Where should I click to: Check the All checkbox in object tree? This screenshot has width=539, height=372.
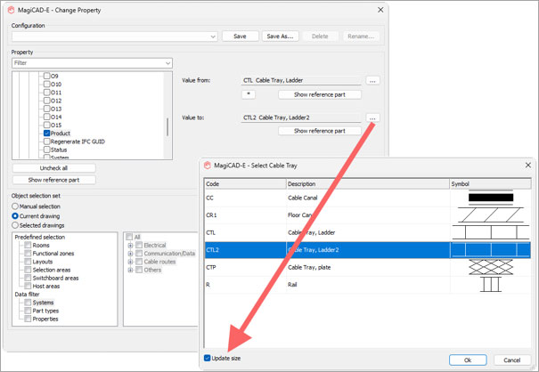coord(129,237)
